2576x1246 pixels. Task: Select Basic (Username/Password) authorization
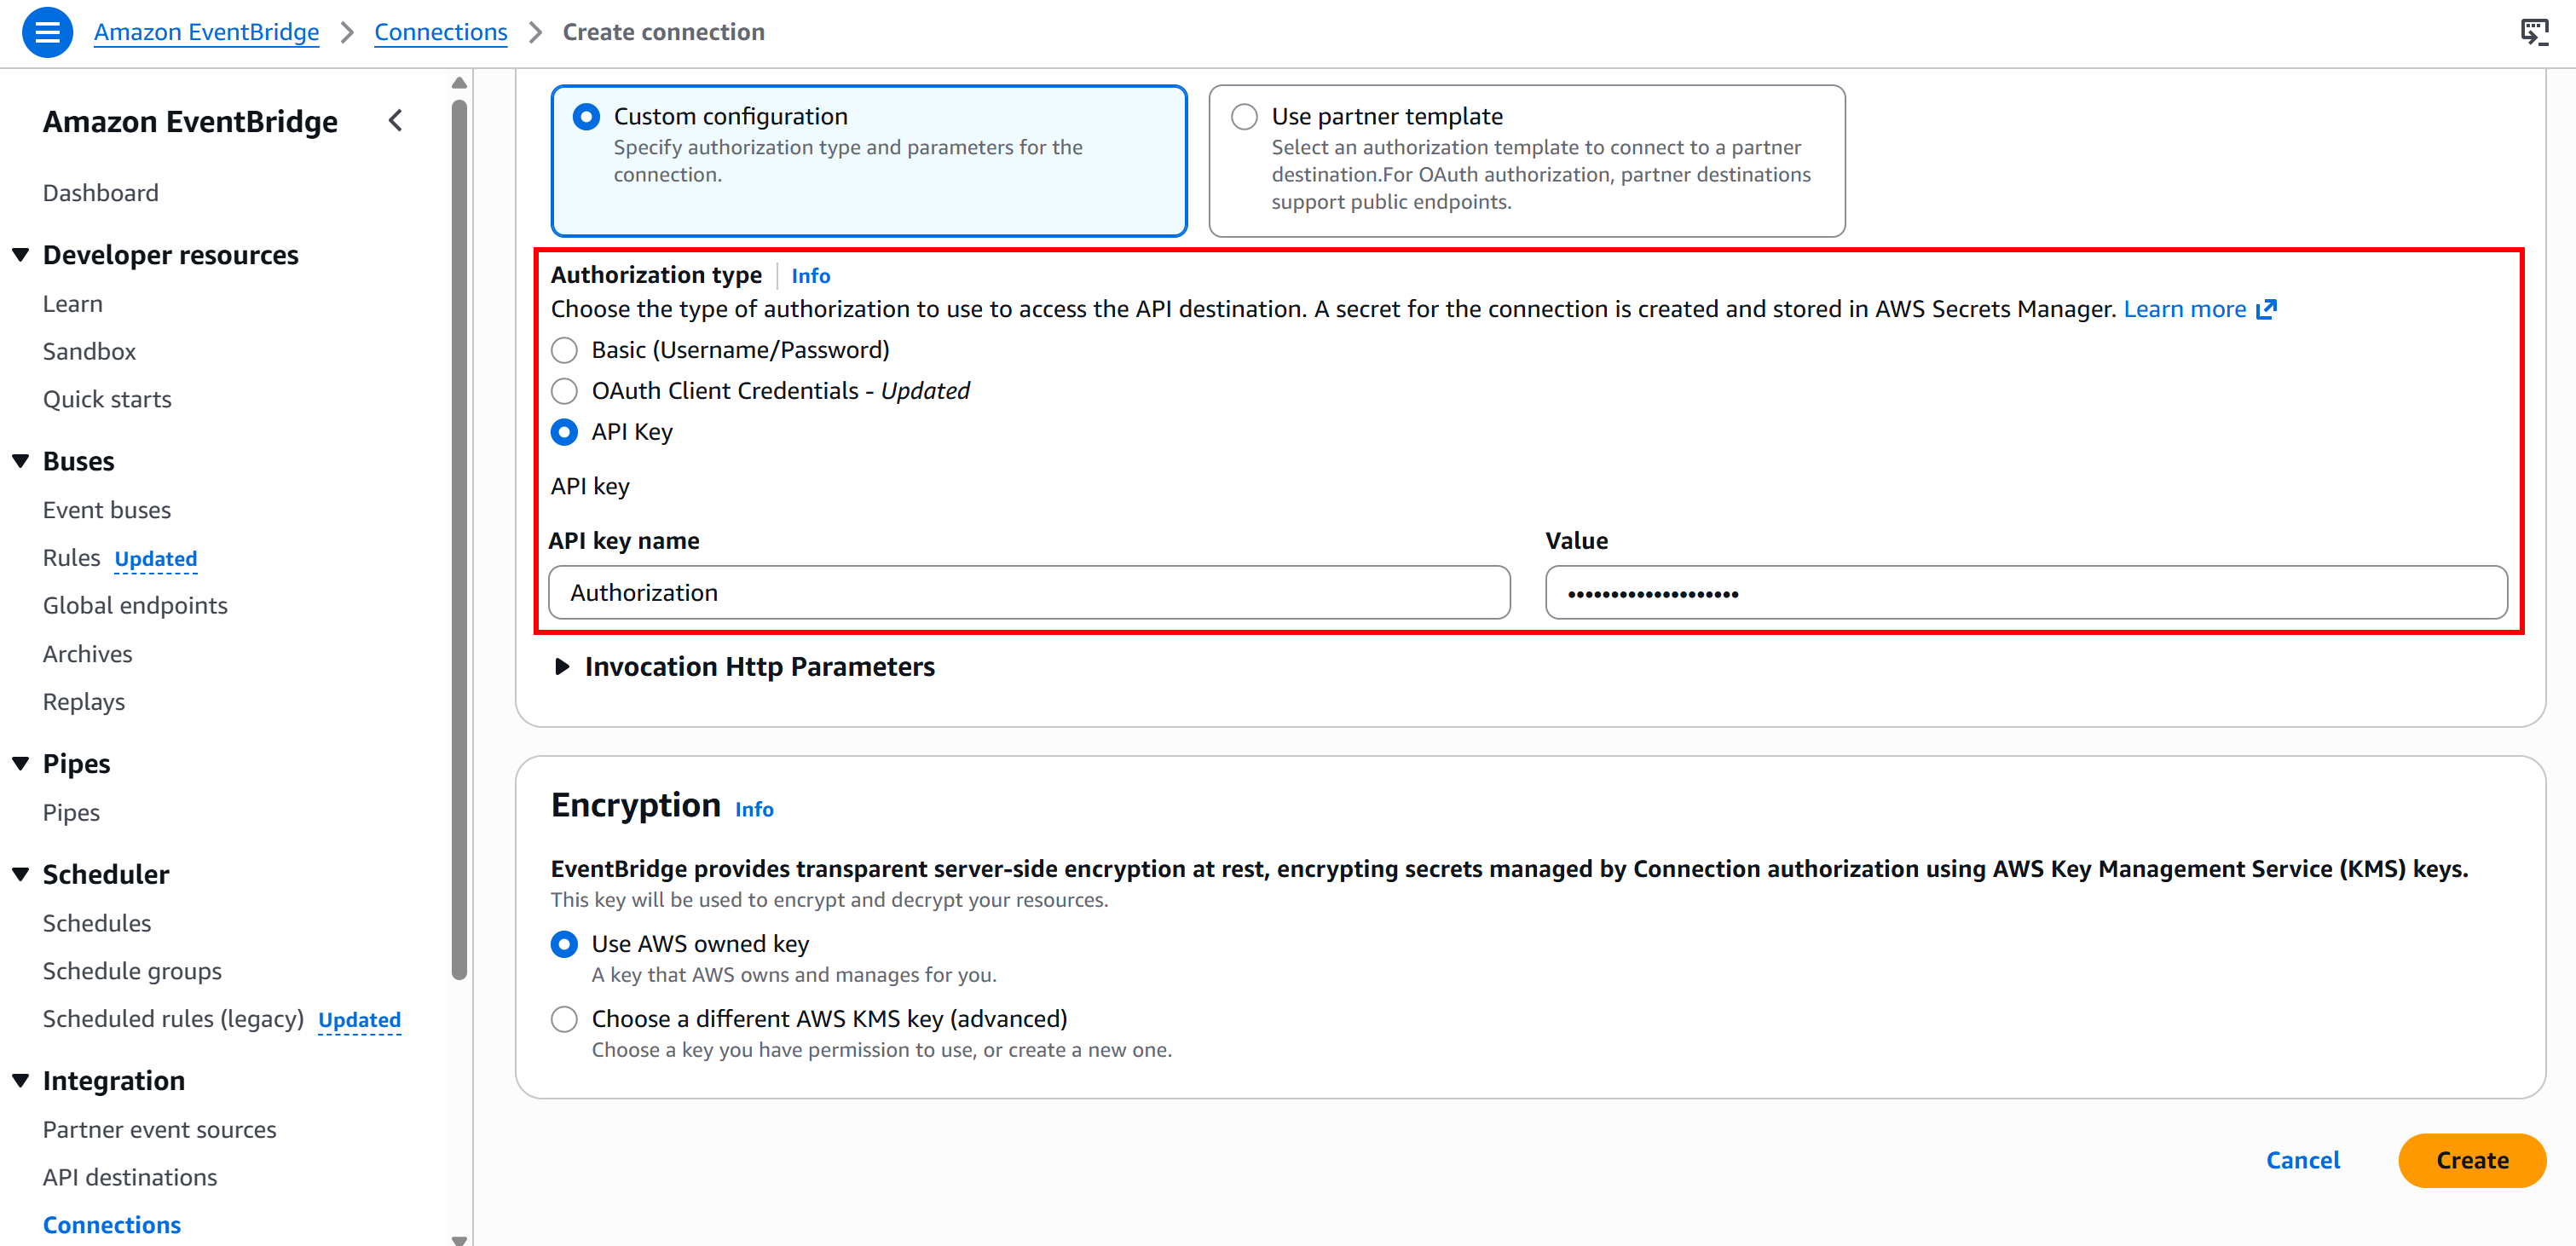point(564,350)
